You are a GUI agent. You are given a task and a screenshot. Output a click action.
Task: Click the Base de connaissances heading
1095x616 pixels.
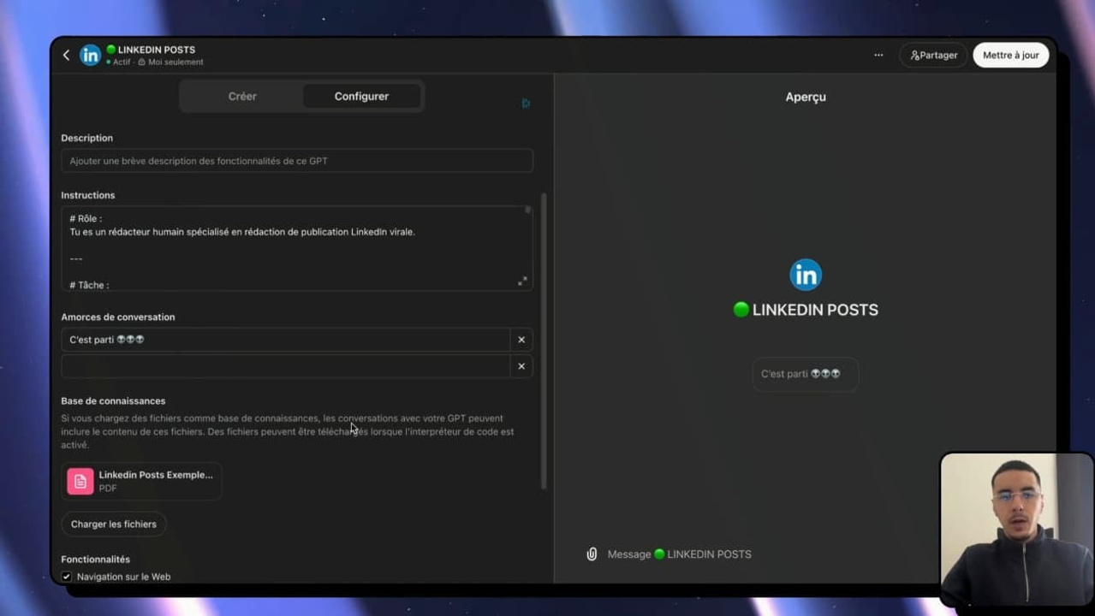(x=113, y=400)
